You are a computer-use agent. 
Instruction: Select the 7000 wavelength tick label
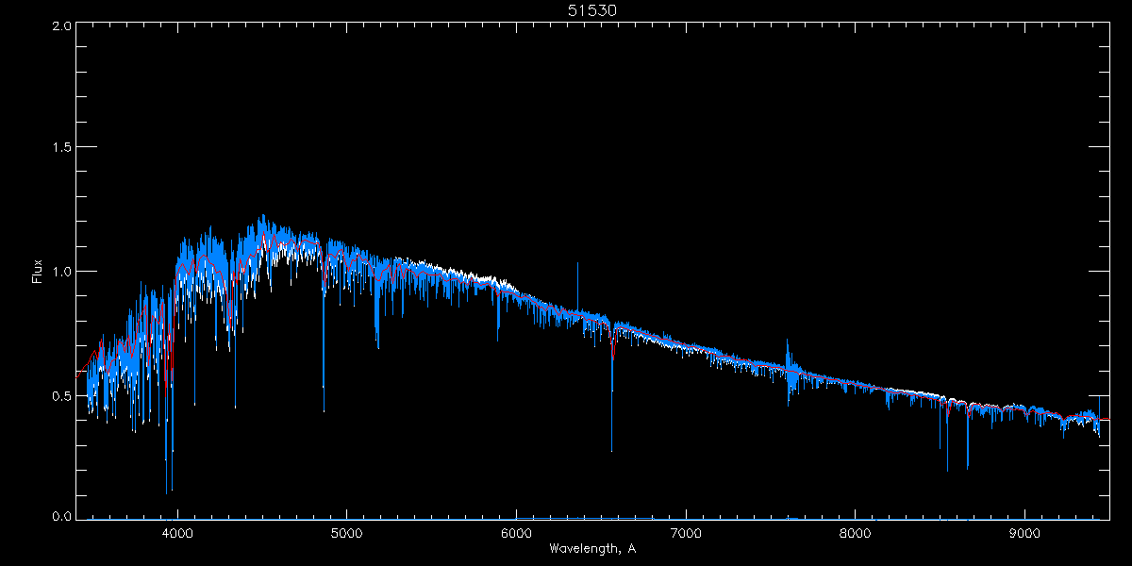click(x=686, y=532)
